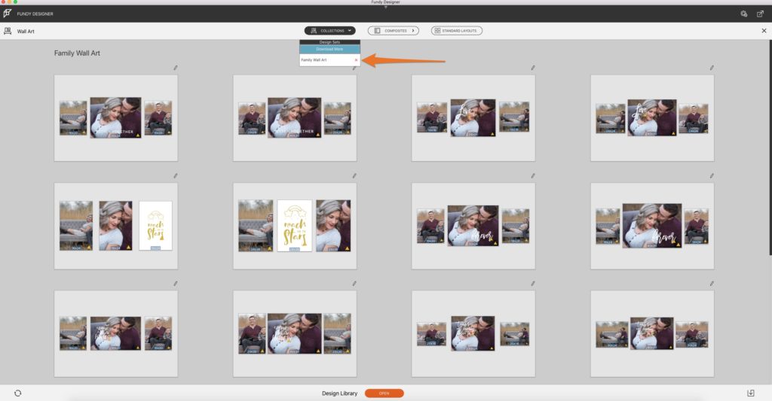The image size is (772, 401).
Task: Switch to Standard Layouts
Action: pos(456,30)
